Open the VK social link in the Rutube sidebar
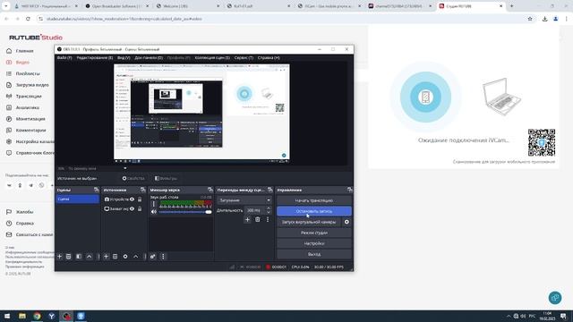573x322 pixels. coord(10,185)
